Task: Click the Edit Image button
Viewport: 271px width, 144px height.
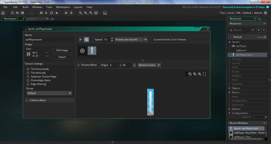Action: (62, 50)
